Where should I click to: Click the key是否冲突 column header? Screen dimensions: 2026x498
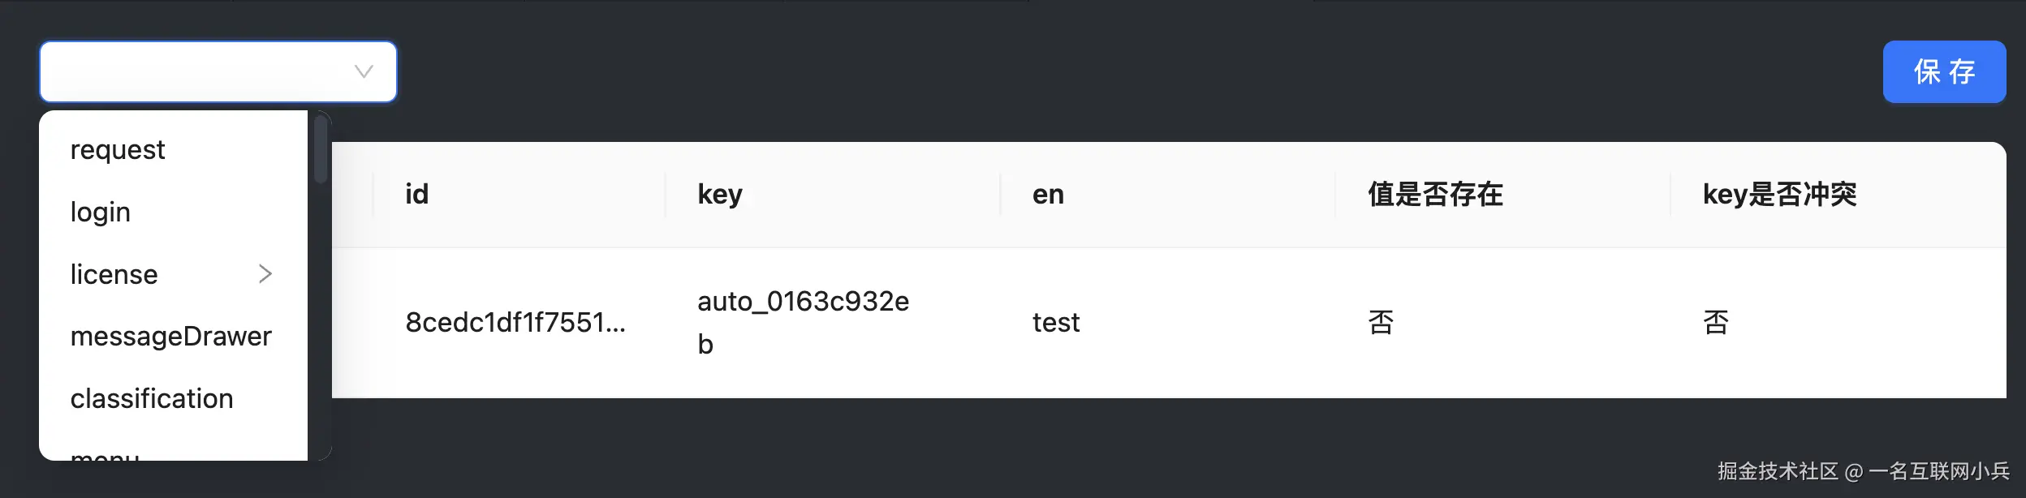tap(1779, 195)
